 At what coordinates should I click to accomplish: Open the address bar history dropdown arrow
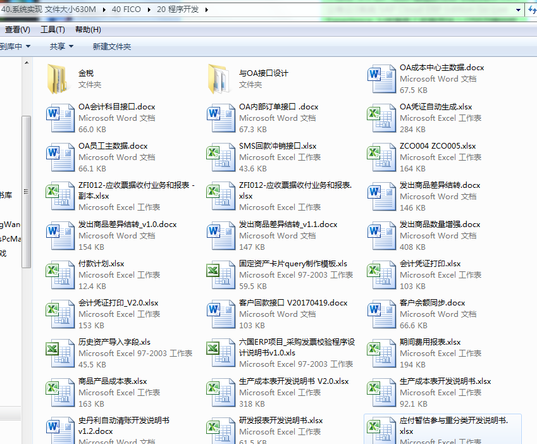[x=519, y=9]
